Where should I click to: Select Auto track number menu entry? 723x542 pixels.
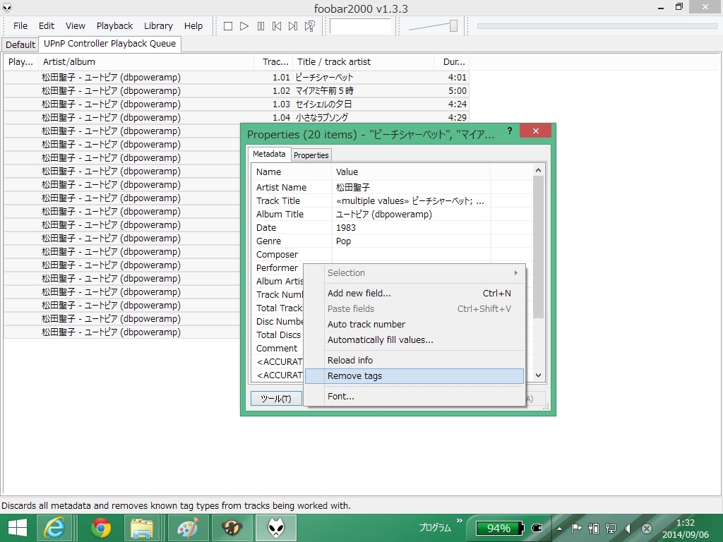coord(366,325)
